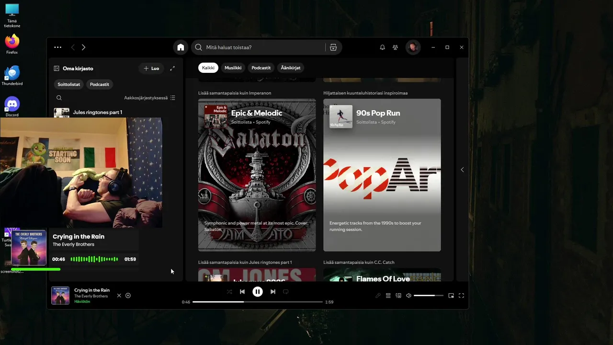
Task: Open the play queue
Action: tap(388, 296)
